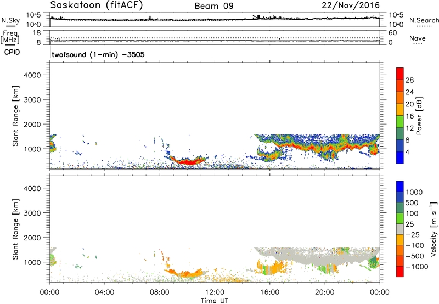Click the 'Nave' legend label
Viewport: 439px width, 304px height.
point(418,38)
